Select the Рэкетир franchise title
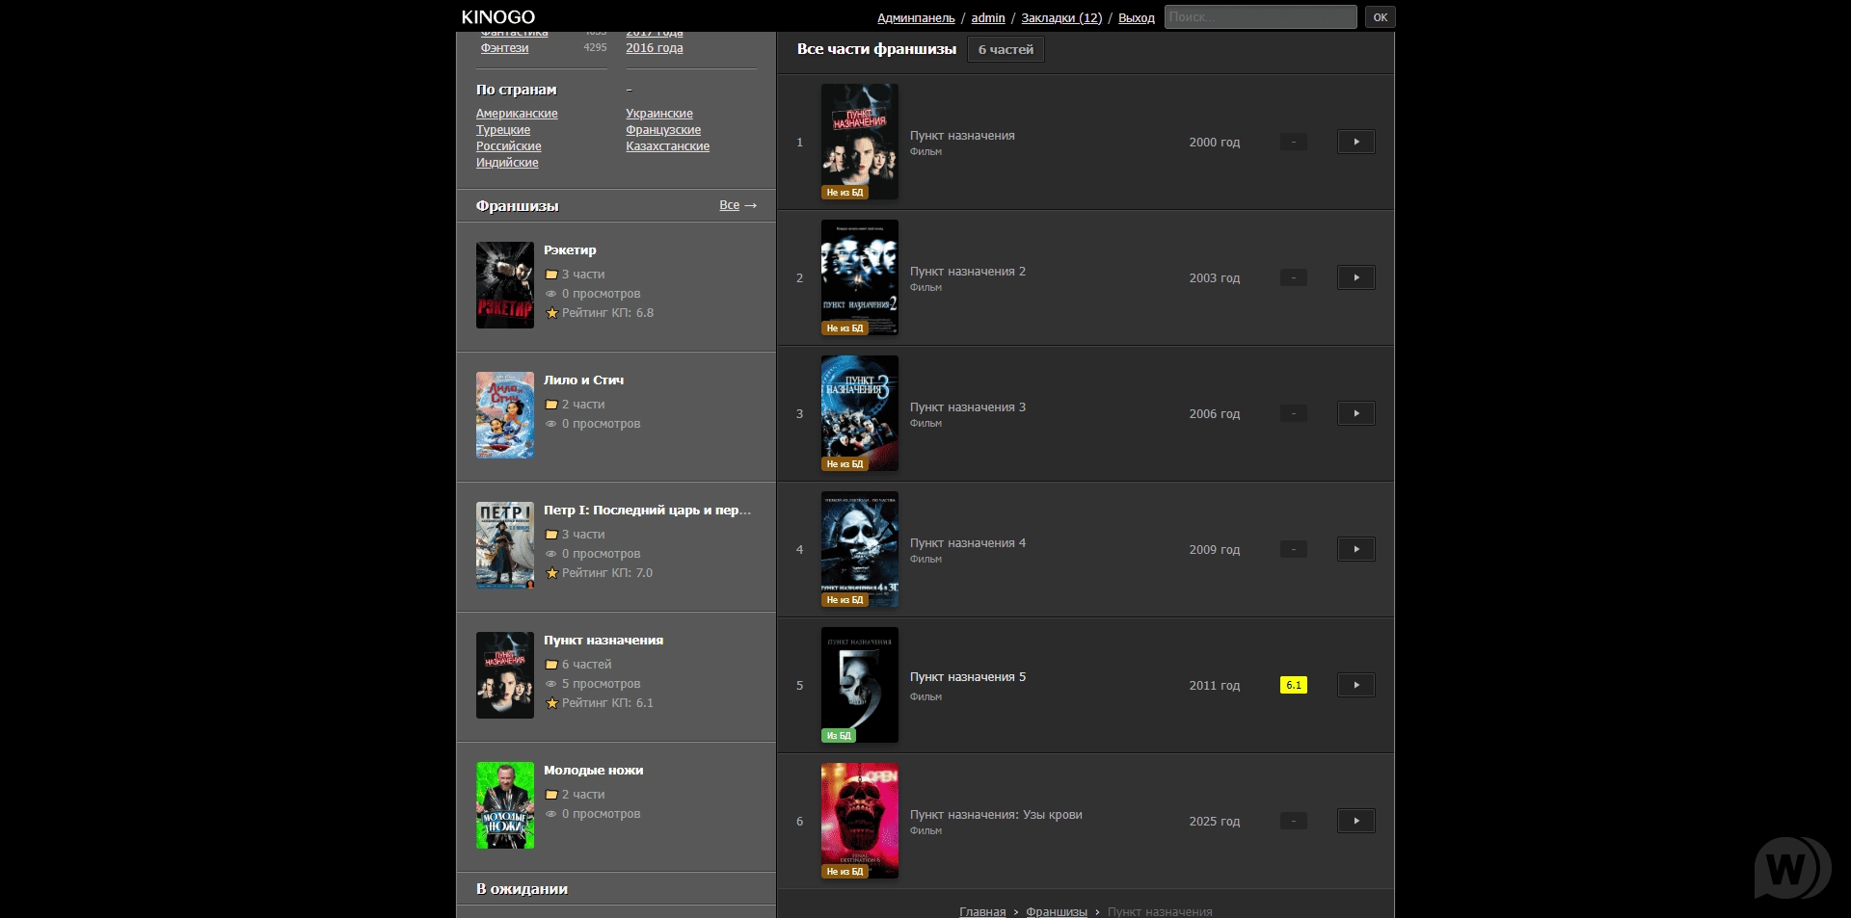The image size is (1851, 918). coord(570,250)
